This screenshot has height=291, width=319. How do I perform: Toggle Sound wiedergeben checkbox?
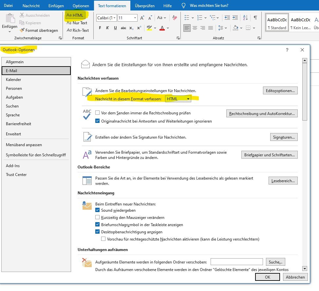click(98, 210)
